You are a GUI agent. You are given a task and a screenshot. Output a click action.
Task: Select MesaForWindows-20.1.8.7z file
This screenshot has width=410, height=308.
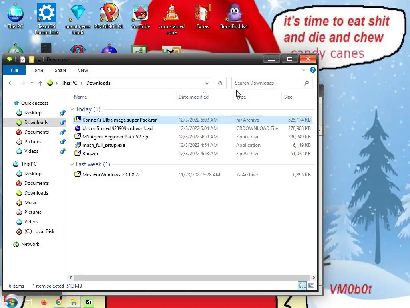pyautogui.click(x=193, y=175)
